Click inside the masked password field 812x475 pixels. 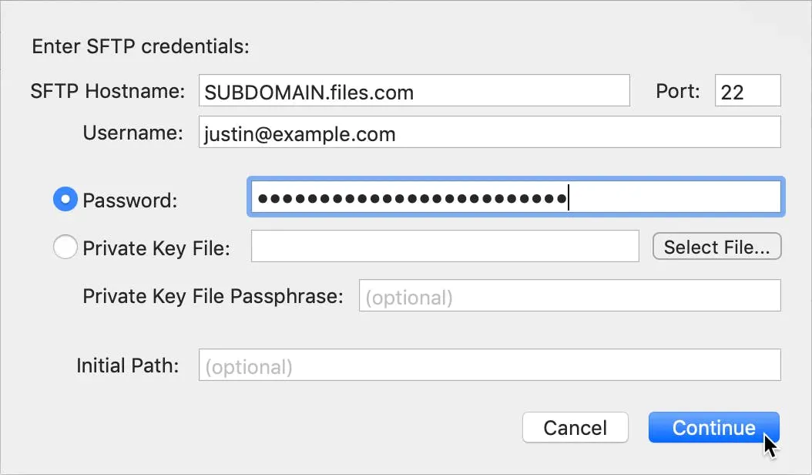516,197
